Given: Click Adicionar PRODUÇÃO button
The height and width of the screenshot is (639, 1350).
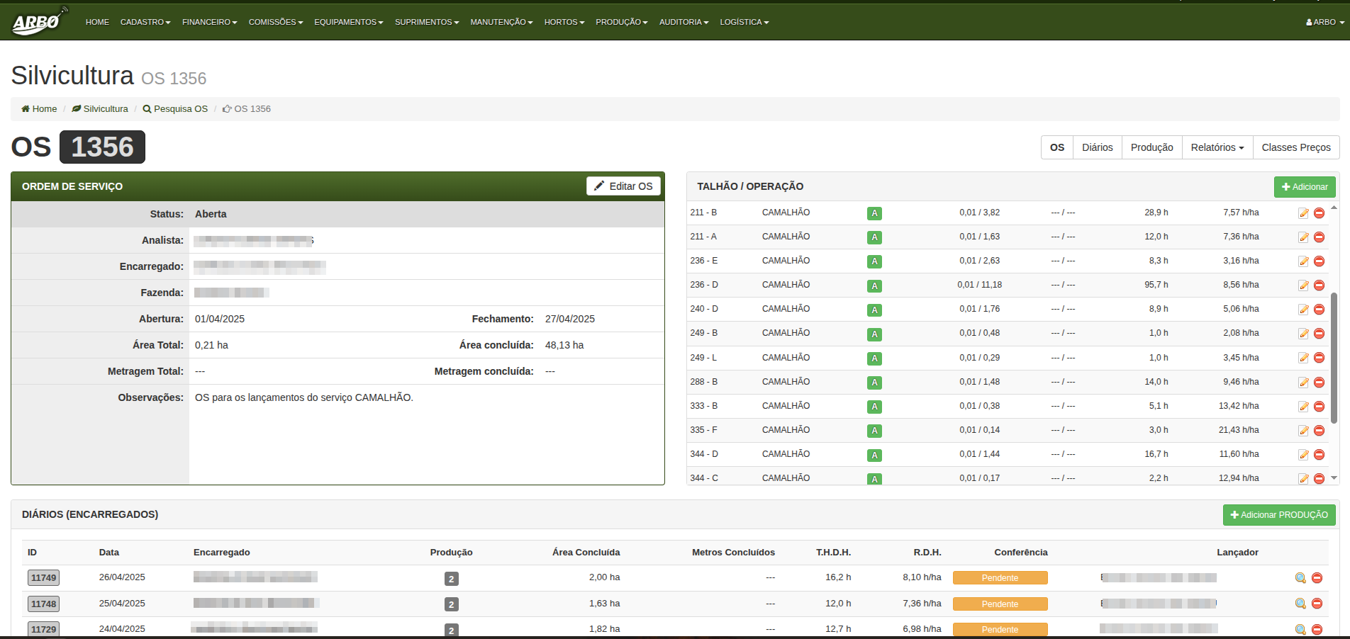Looking at the screenshot, I should pos(1278,515).
